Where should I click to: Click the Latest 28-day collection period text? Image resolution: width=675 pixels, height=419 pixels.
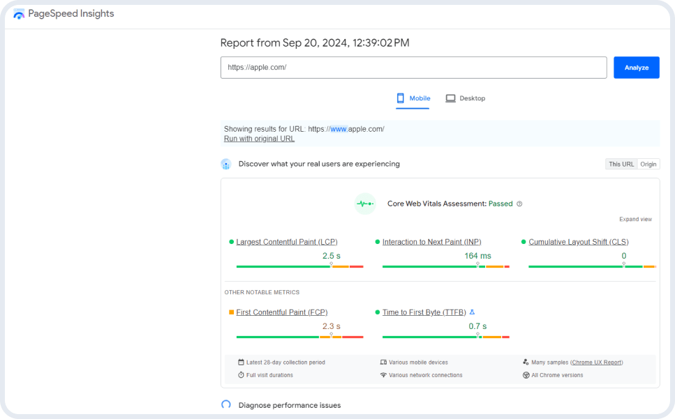click(285, 363)
